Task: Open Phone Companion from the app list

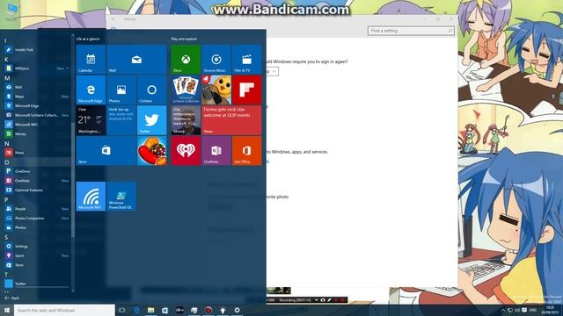Action: (37, 218)
